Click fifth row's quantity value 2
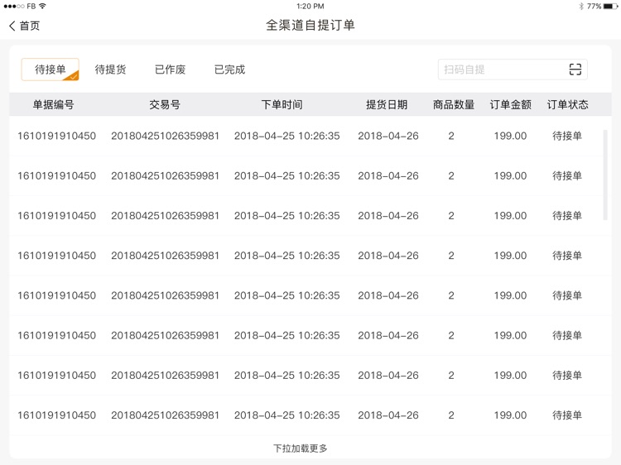 (451, 295)
